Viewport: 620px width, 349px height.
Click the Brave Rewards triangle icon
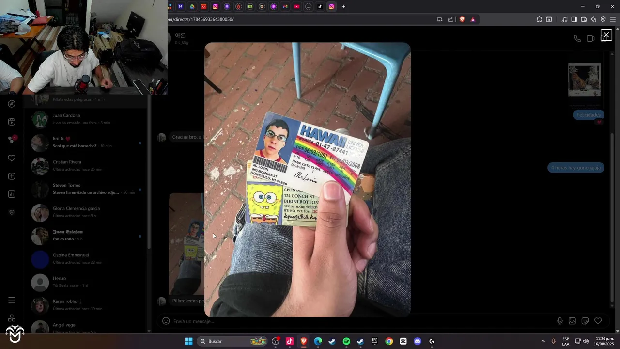[473, 19]
